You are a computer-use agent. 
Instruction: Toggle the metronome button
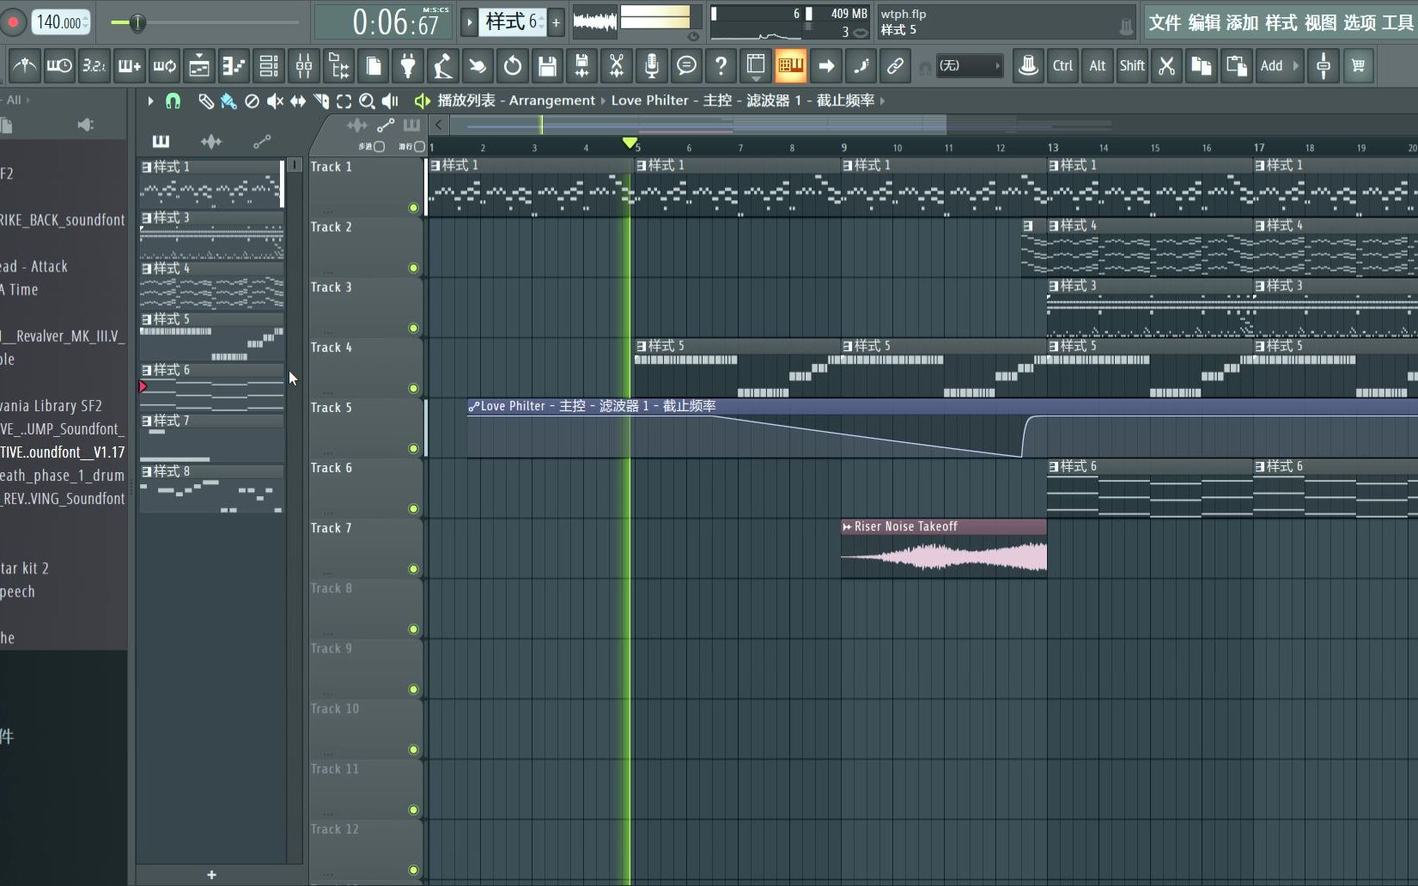(25, 65)
